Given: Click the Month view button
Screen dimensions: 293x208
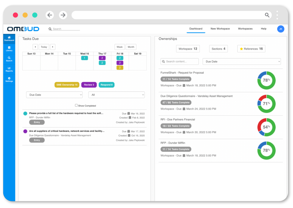Looking at the screenshot, I should [131, 47].
